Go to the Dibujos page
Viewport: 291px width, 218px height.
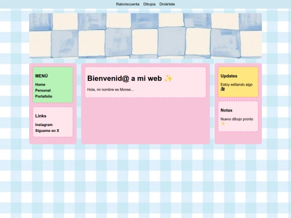tap(149, 4)
